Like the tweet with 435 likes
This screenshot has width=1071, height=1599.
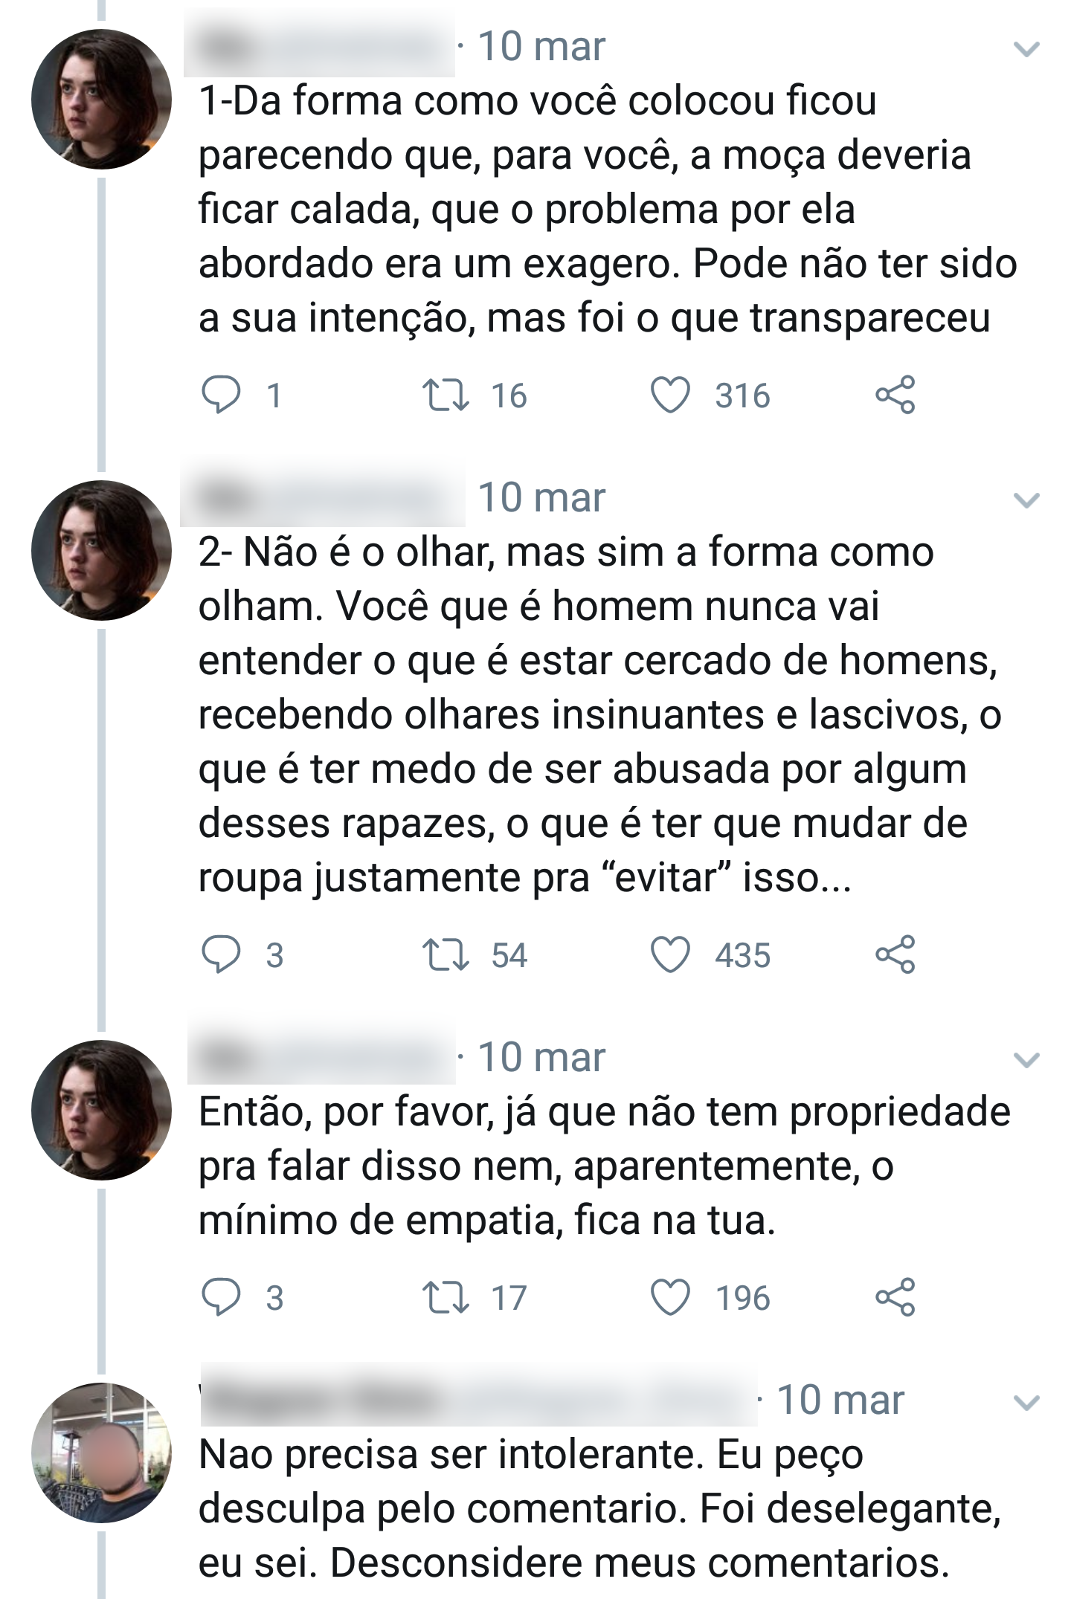pos(670,954)
